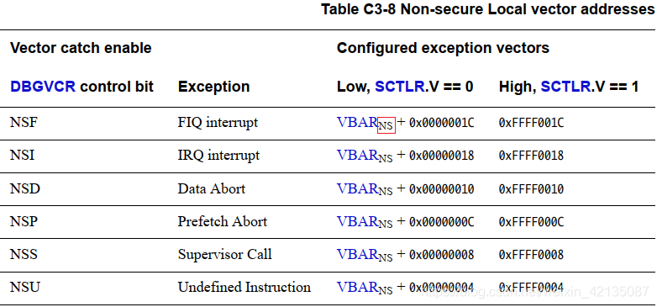Viewport: 657px width, 307px height.
Task: Click the red-boxed NS subscript
Action: pos(386,125)
